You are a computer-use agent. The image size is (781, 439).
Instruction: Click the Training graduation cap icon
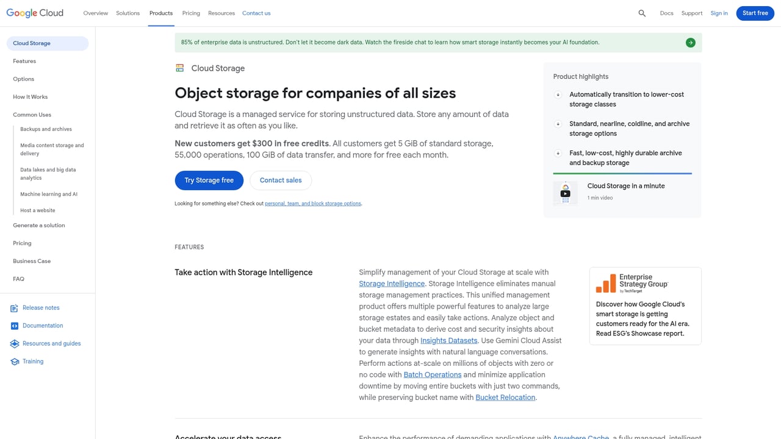[13, 361]
